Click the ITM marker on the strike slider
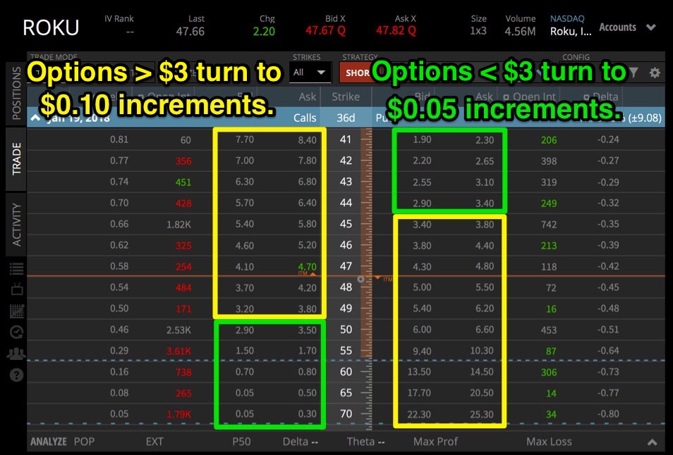This screenshot has width=673, height=455. point(384,278)
